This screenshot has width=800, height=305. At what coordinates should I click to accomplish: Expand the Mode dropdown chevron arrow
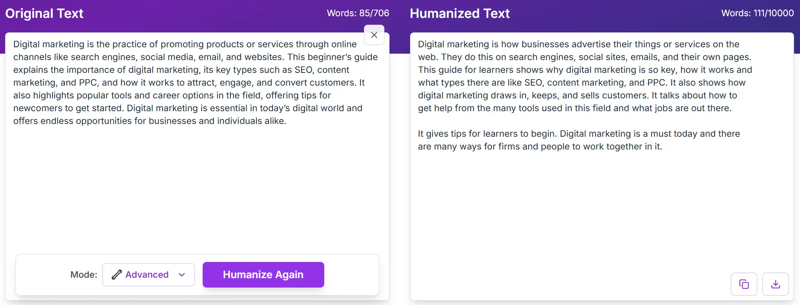pyautogui.click(x=182, y=275)
